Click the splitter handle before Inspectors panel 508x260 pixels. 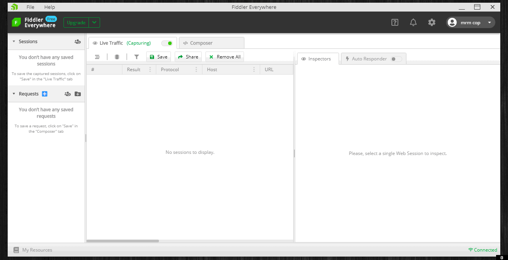(294, 153)
